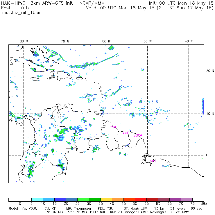Click the DAMP: Rayleigh3 text

point(152,212)
